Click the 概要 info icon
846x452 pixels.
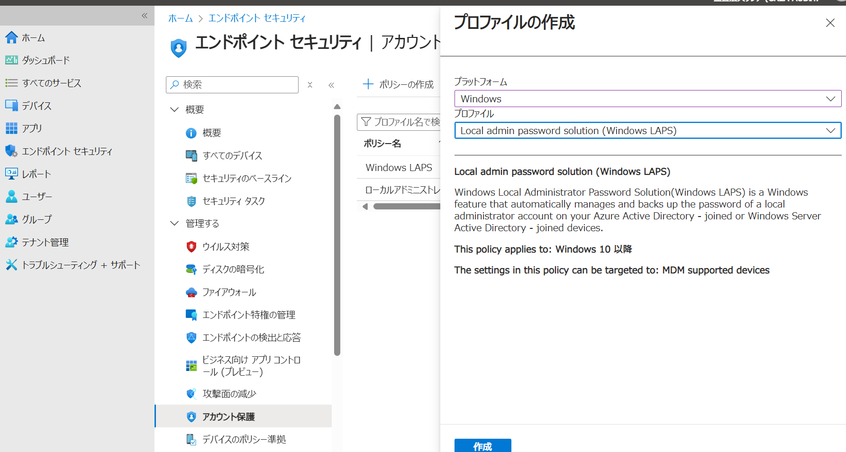click(191, 133)
